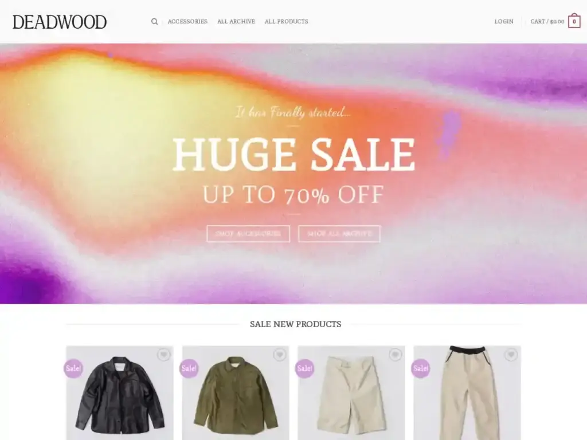
Task: Add black leather jacket to wishlist
Action: [x=163, y=355]
